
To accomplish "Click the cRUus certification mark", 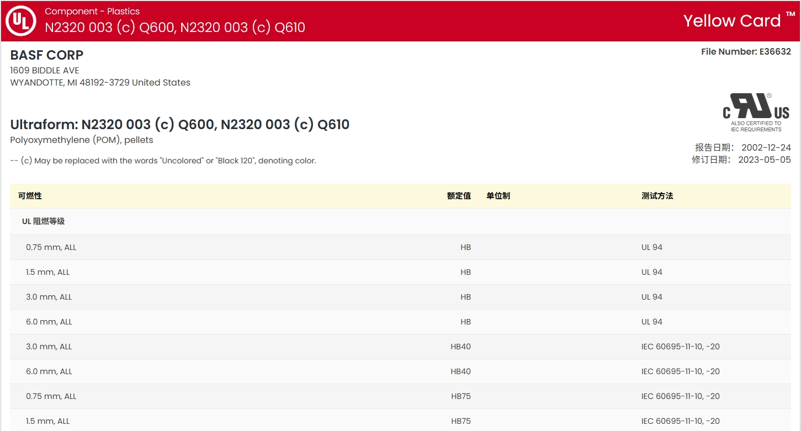I will pyautogui.click(x=756, y=113).
